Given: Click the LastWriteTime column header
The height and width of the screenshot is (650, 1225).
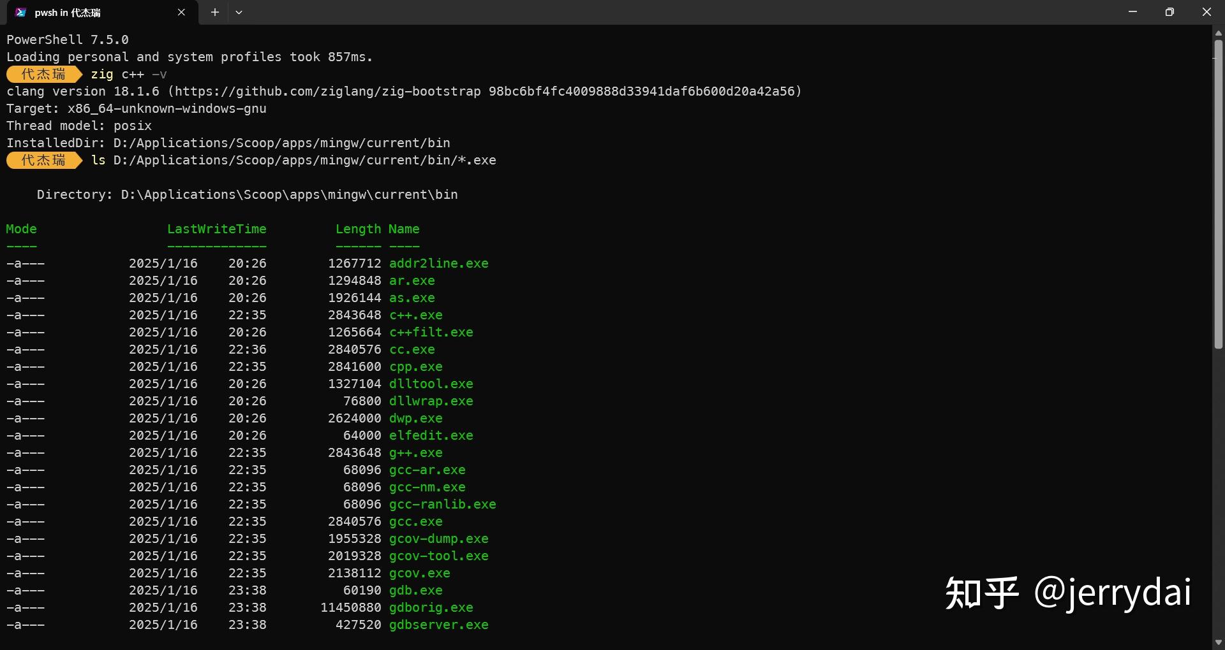Looking at the screenshot, I should click(x=216, y=229).
